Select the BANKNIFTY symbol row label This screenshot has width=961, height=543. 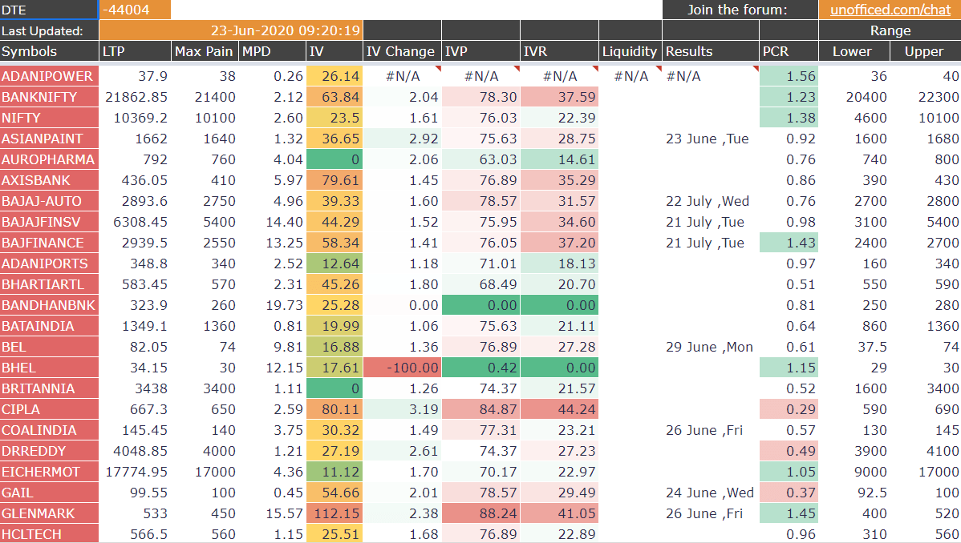pyautogui.click(x=48, y=97)
